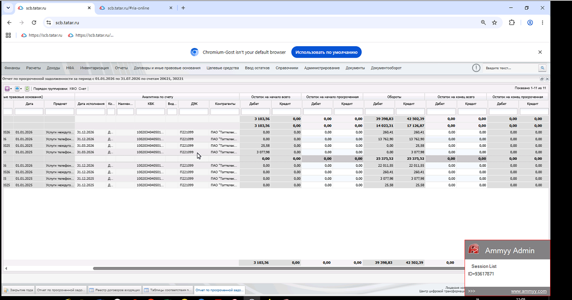Screen dimensions: 572x300
Task: Expand the purple settings icon dropdown arrow
Action: tap(12, 89)
